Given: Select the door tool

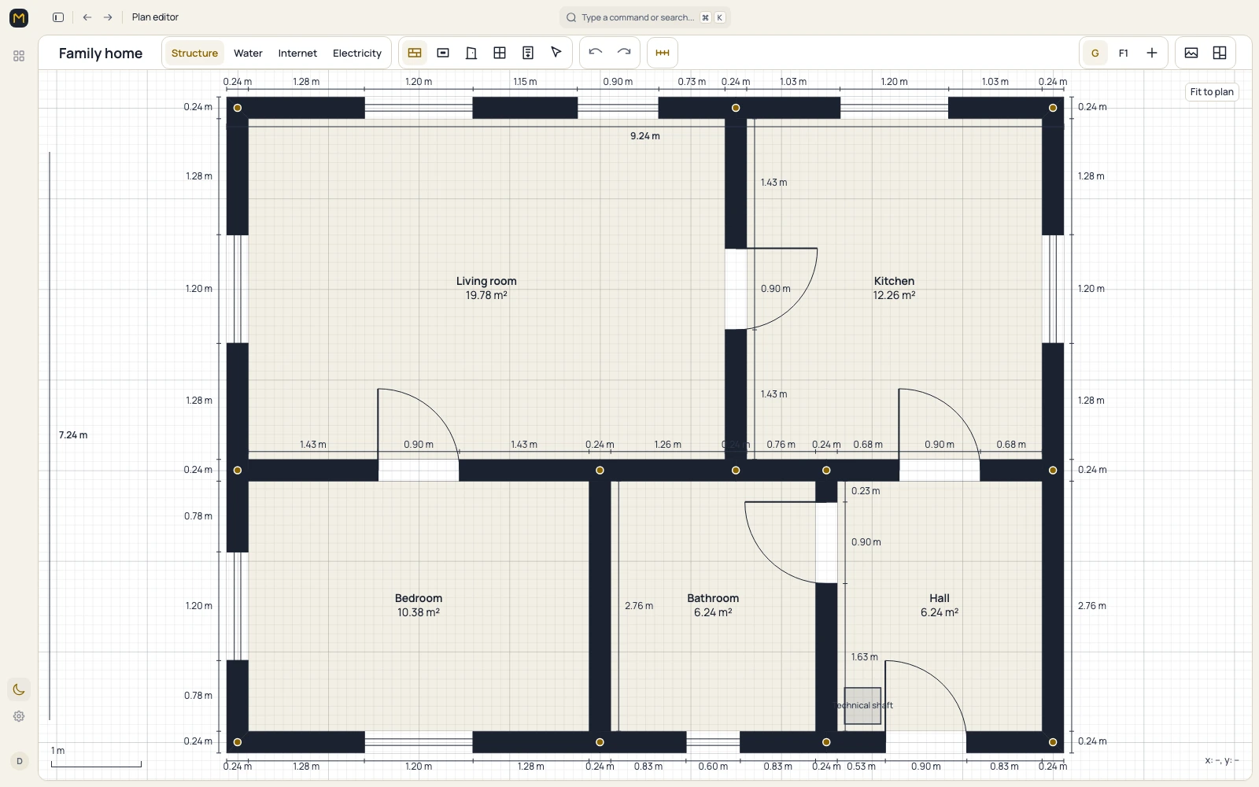Looking at the screenshot, I should (471, 53).
